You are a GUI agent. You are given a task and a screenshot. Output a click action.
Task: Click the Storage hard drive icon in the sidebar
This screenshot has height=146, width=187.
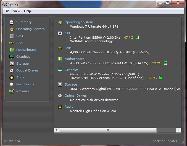coord(12,63)
